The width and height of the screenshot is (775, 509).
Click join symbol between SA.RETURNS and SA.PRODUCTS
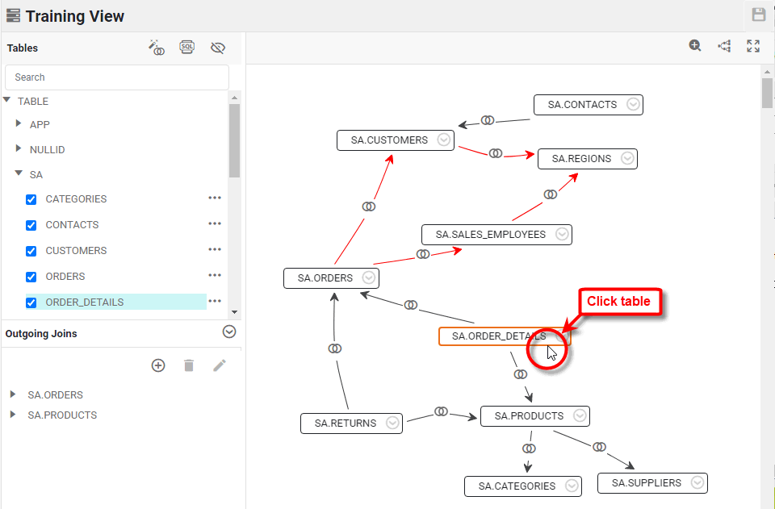441,411
